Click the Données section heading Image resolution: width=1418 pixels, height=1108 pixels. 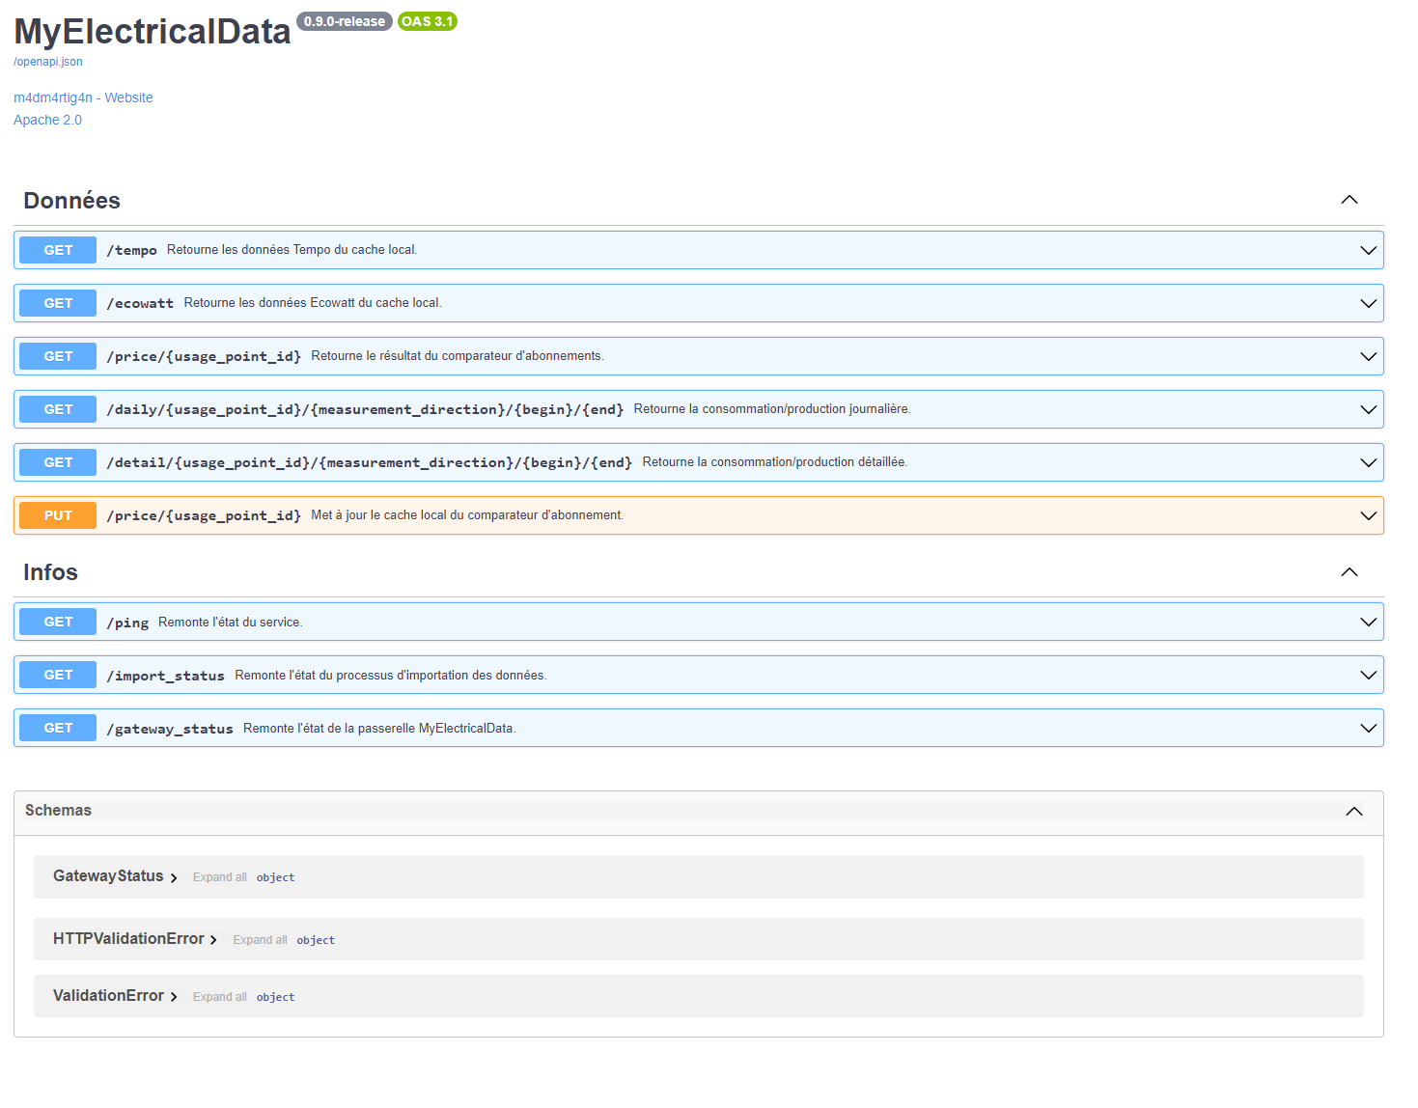click(x=71, y=201)
